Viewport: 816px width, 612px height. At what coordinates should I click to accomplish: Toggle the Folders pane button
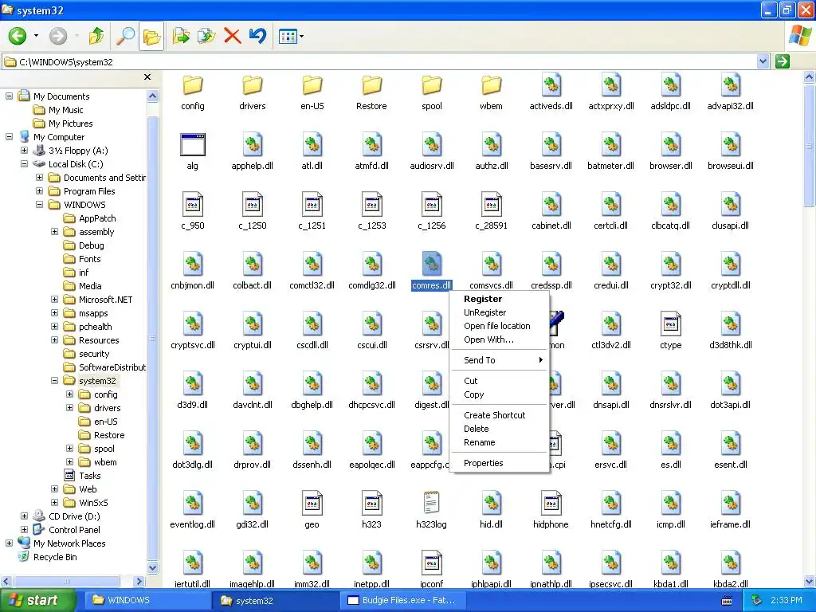pos(151,37)
